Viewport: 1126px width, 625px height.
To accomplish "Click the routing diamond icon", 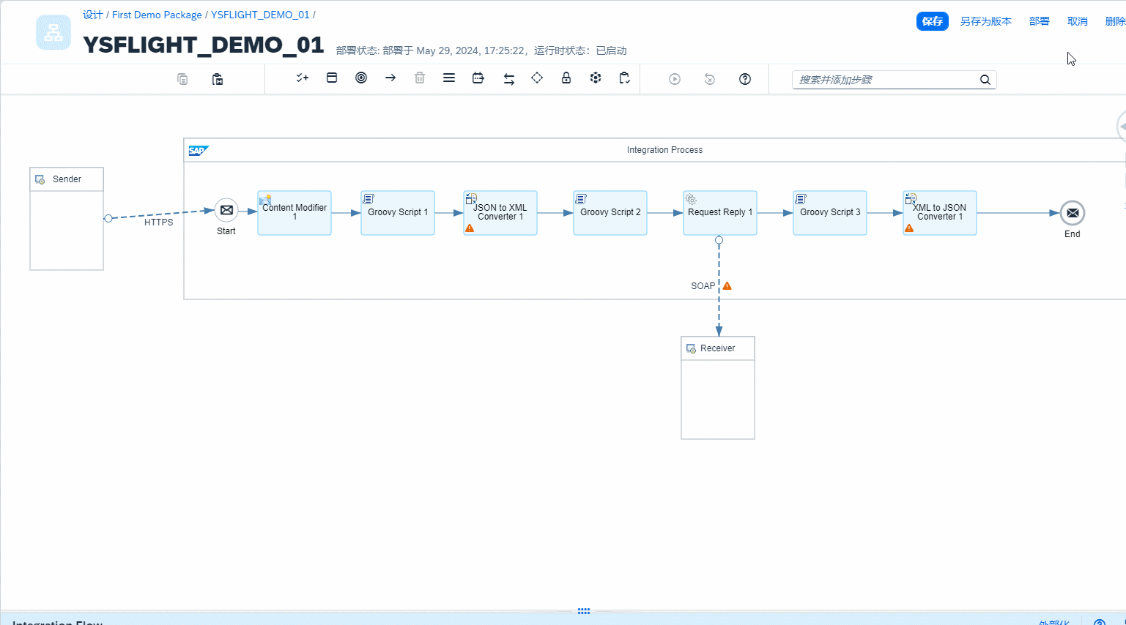I will pyautogui.click(x=537, y=78).
